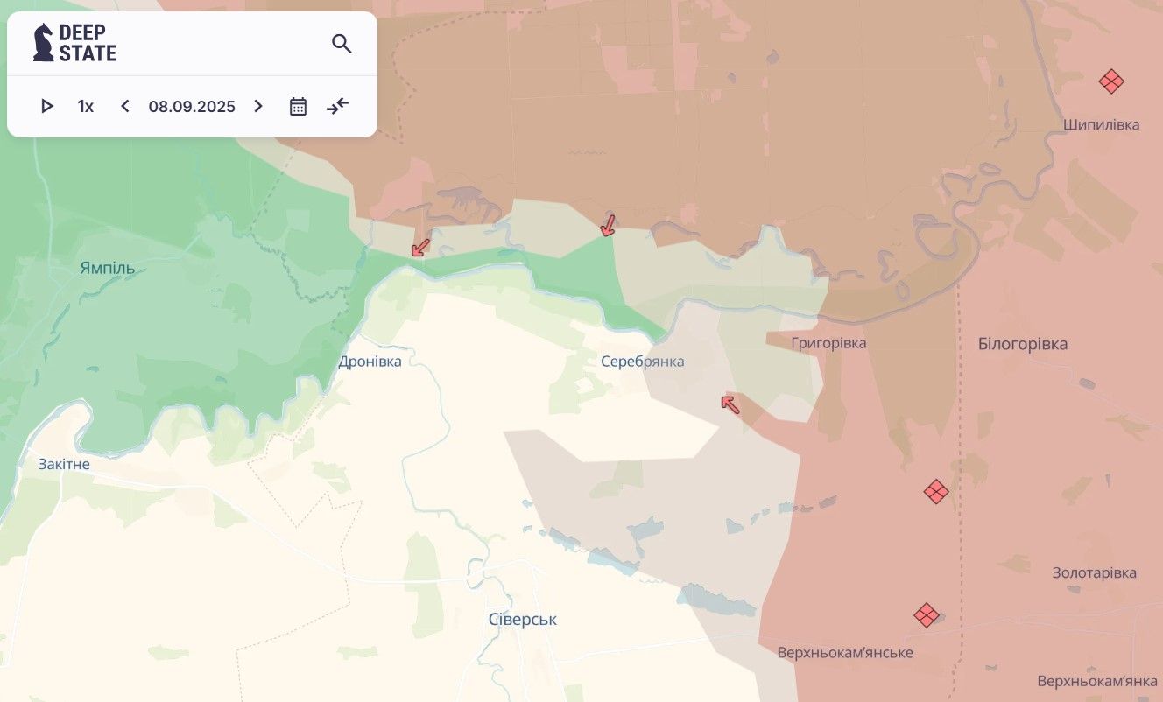
Task: Click the 08.09.2025 date label
Action: point(192,107)
